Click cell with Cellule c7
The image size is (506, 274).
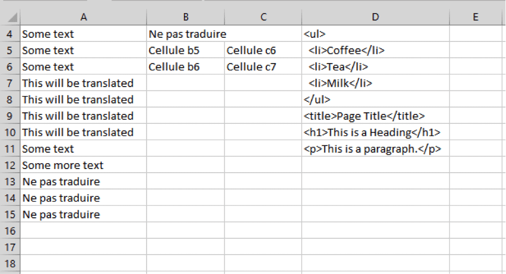coord(263,67)
